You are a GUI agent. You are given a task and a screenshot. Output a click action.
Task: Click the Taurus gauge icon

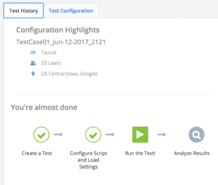33,52
